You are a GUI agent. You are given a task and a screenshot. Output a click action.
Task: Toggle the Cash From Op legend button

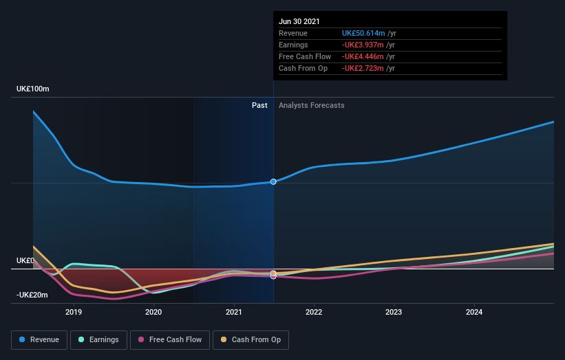pyautogui.click(x=250, y=340)
